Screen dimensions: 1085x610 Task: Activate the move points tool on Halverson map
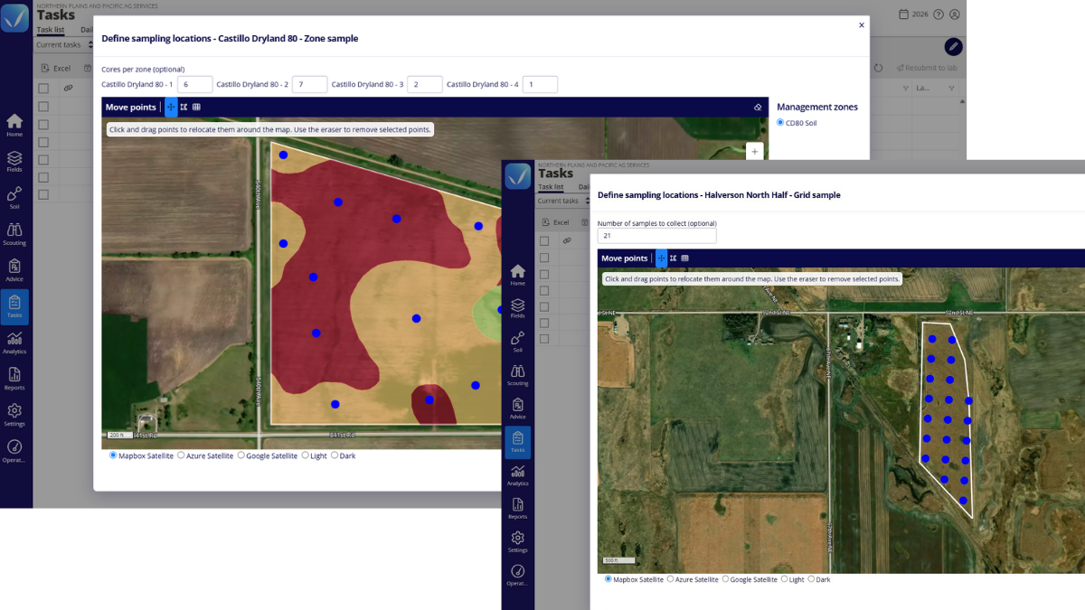[x=661, y=258]
